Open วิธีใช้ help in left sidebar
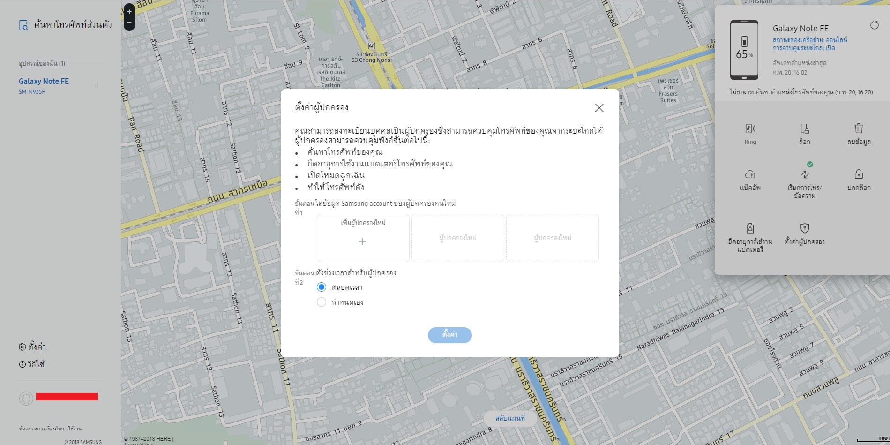The width and height of the screenshot is (890, 445). (32, 364)
